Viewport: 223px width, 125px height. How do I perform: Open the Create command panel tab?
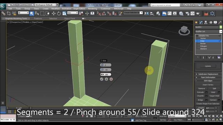tap(197, 22)
